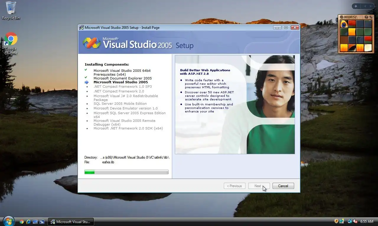The width and height of the screenshot is (378, 226).
Task: Open the Windows Sidebar tray icon
Action: (x=342, y=221)
